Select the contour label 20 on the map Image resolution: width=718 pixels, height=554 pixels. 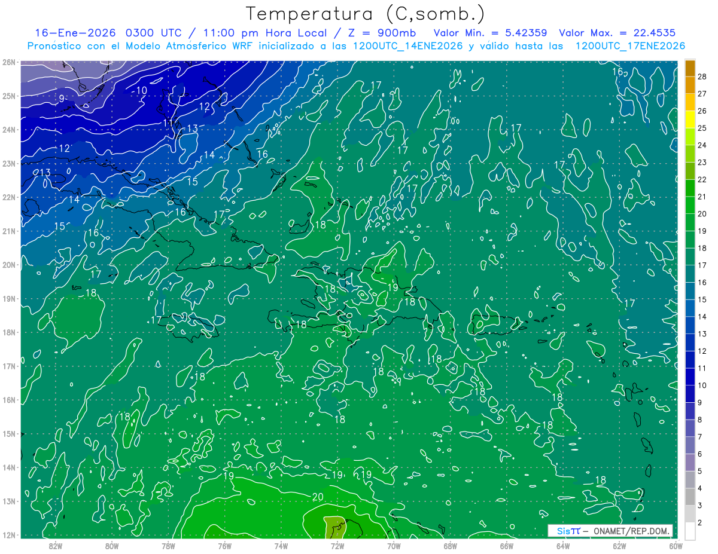(318, 497)
